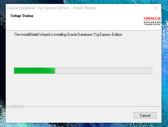This screenshot has height=127, width=168.
Task: Close the Install Wizard window
Action: coord(156,8)
